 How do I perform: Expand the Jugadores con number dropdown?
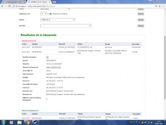(x=43, y=14)
